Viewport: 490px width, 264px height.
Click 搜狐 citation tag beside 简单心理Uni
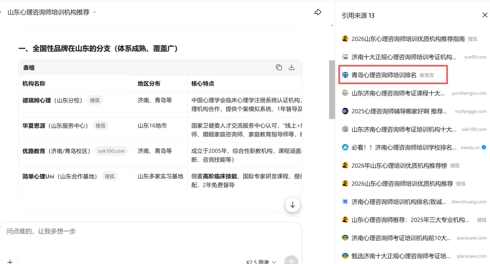(109, 176)
